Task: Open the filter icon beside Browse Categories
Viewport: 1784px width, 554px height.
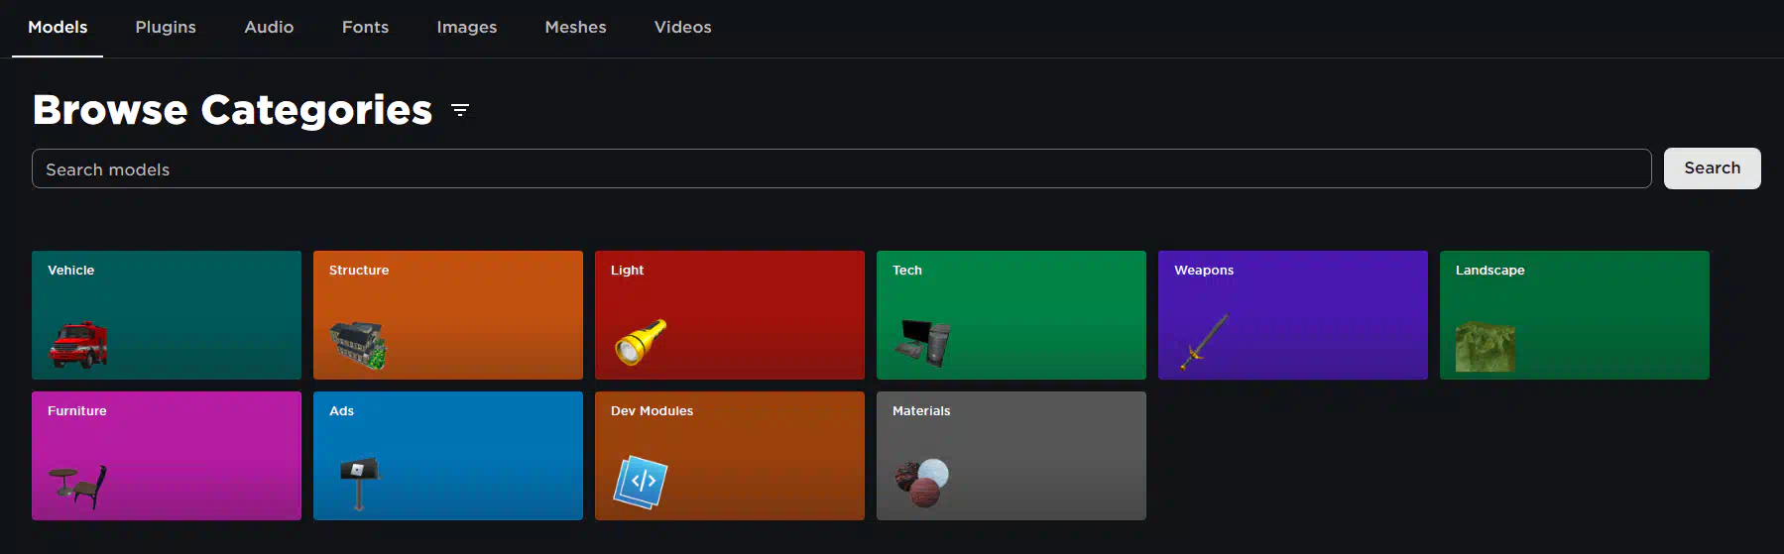Action: [460, 110]
